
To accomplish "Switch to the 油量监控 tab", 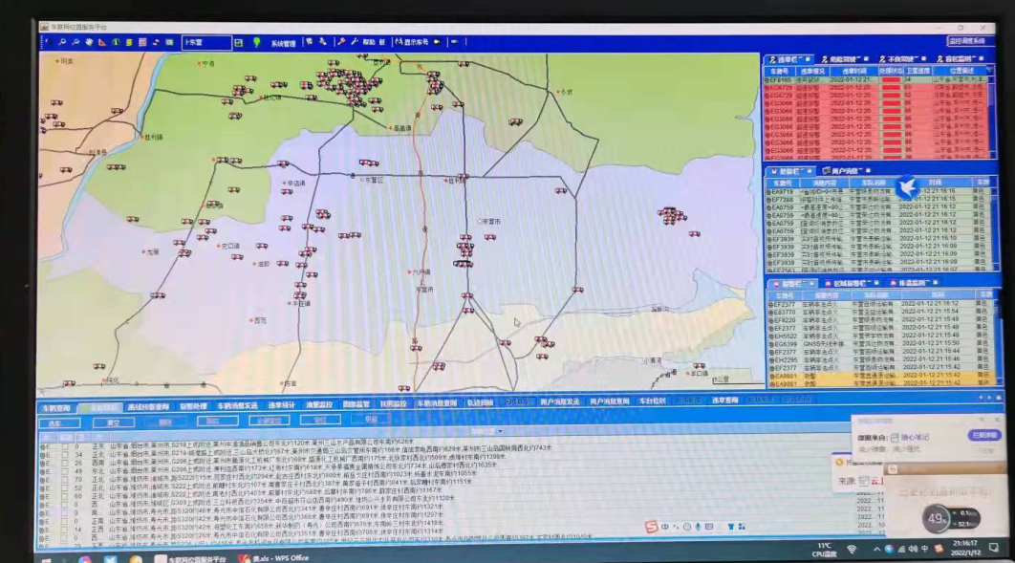I will coord(318,405).
